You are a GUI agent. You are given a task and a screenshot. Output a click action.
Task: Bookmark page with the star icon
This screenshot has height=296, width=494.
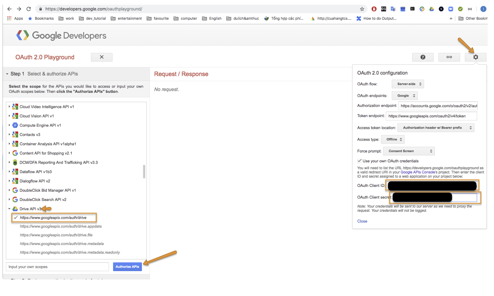coord(362,9)
